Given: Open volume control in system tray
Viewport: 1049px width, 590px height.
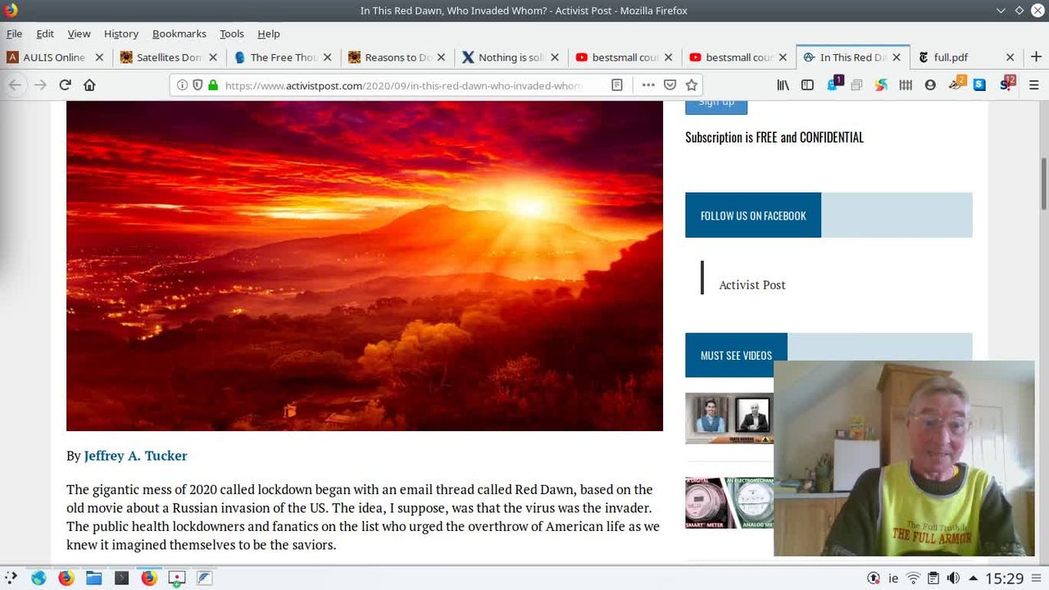Looking at the screenshot, I should coord(953,579).
